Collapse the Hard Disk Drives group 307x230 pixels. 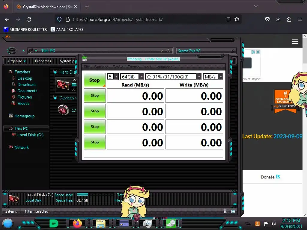pos(55,72)
